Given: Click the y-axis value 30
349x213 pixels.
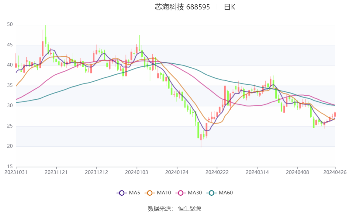Looking at the screenshot, I should point(10,105).
